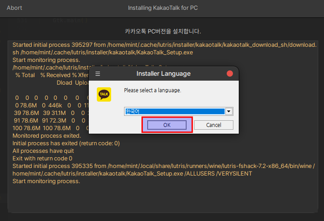Click the 'All processes have quit' log line

click(43, 151)
